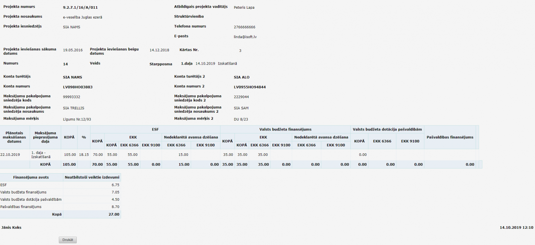Click the ESF group header in payment table
Screen dimensions: 535x245
pyautogui.click(x=155, y=129)
